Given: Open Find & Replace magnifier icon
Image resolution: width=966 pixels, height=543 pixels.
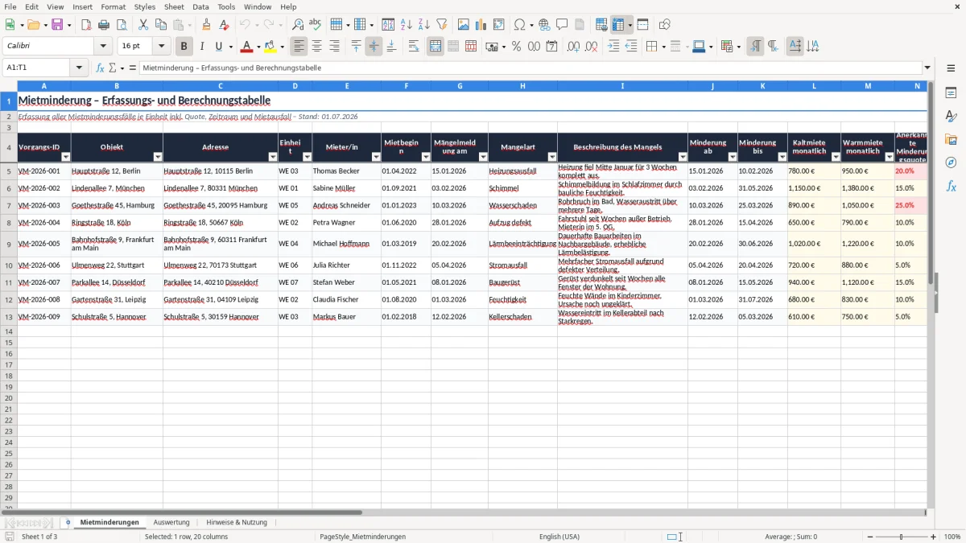Looking at the screenshot, I should [x=298, y=25].
